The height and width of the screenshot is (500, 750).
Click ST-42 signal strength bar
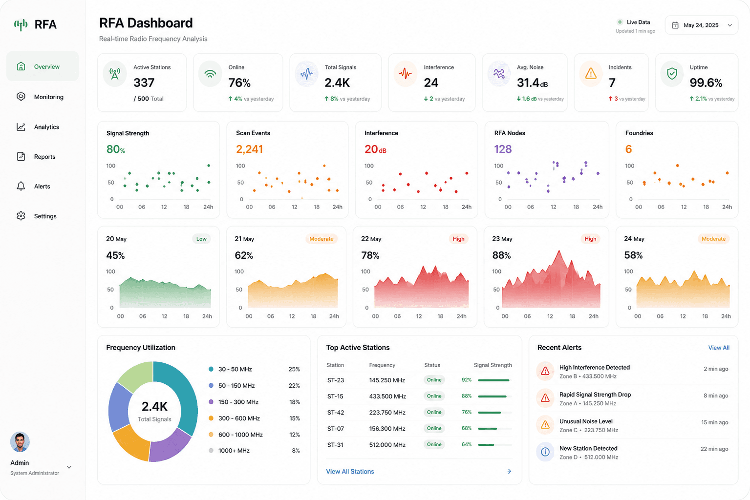coord(494,413)
